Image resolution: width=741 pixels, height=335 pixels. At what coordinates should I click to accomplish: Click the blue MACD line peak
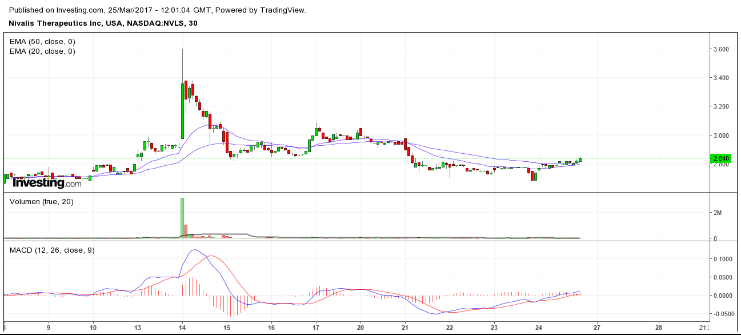[x=194, y=250]
